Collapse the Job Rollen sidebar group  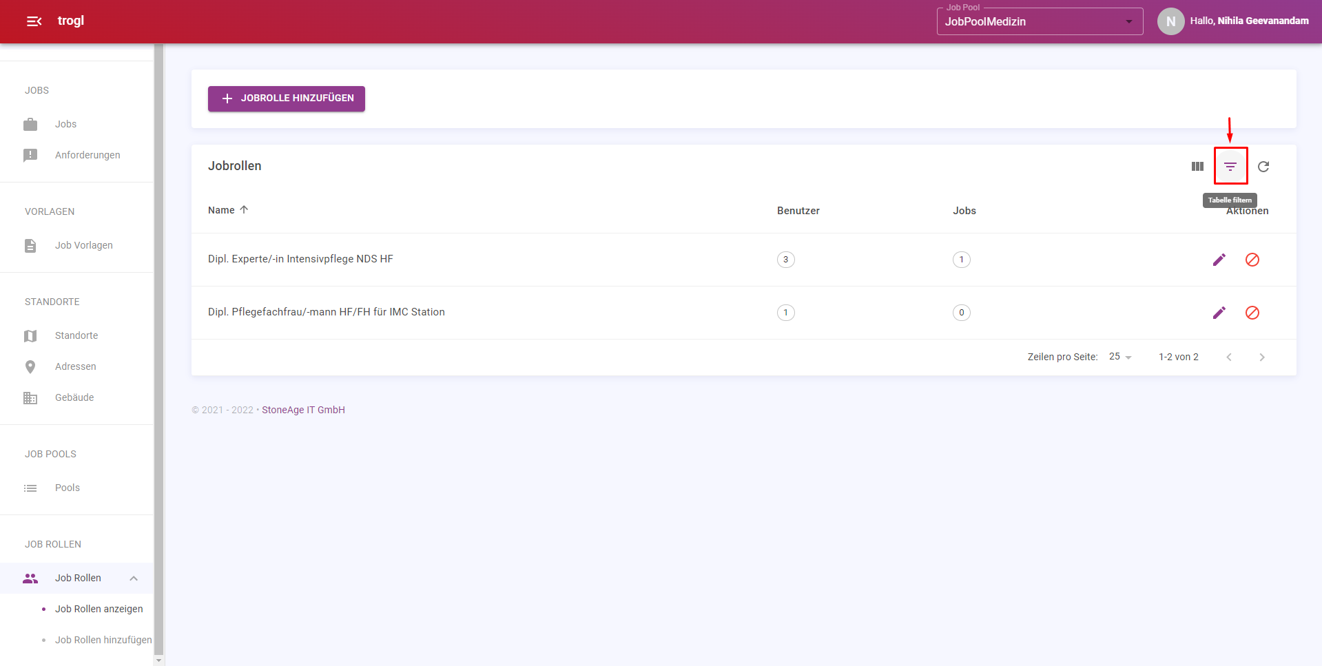pos(134,579)
